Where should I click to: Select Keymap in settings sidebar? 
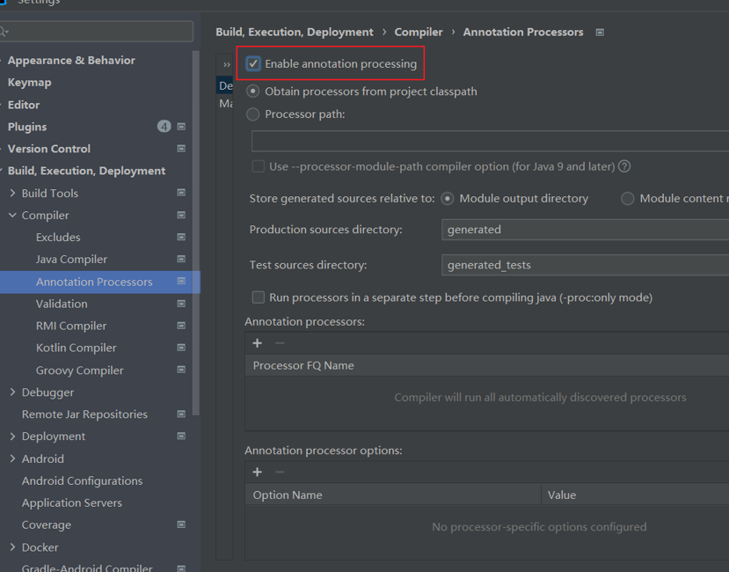29,83
